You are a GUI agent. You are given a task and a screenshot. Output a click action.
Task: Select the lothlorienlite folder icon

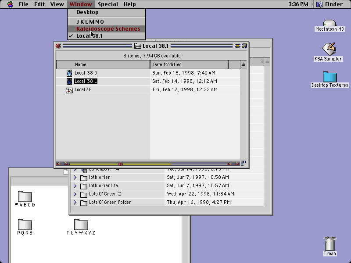(84, 186)
